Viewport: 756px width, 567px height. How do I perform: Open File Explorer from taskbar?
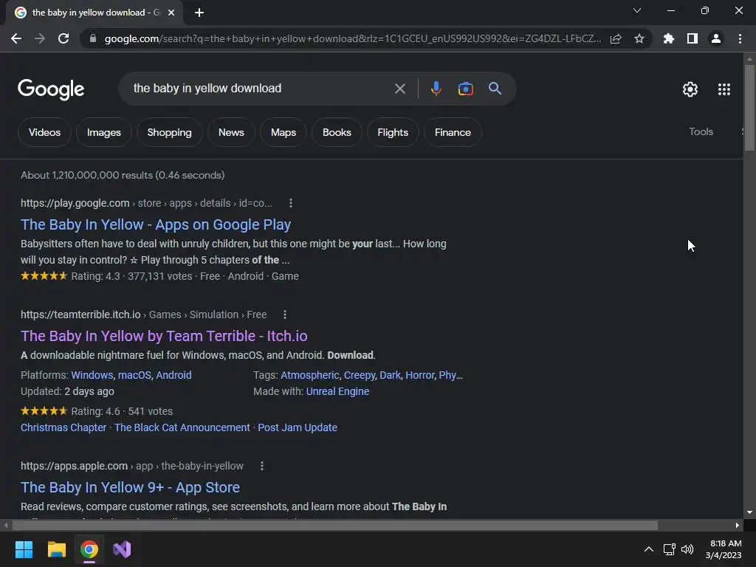pos(56,549)
